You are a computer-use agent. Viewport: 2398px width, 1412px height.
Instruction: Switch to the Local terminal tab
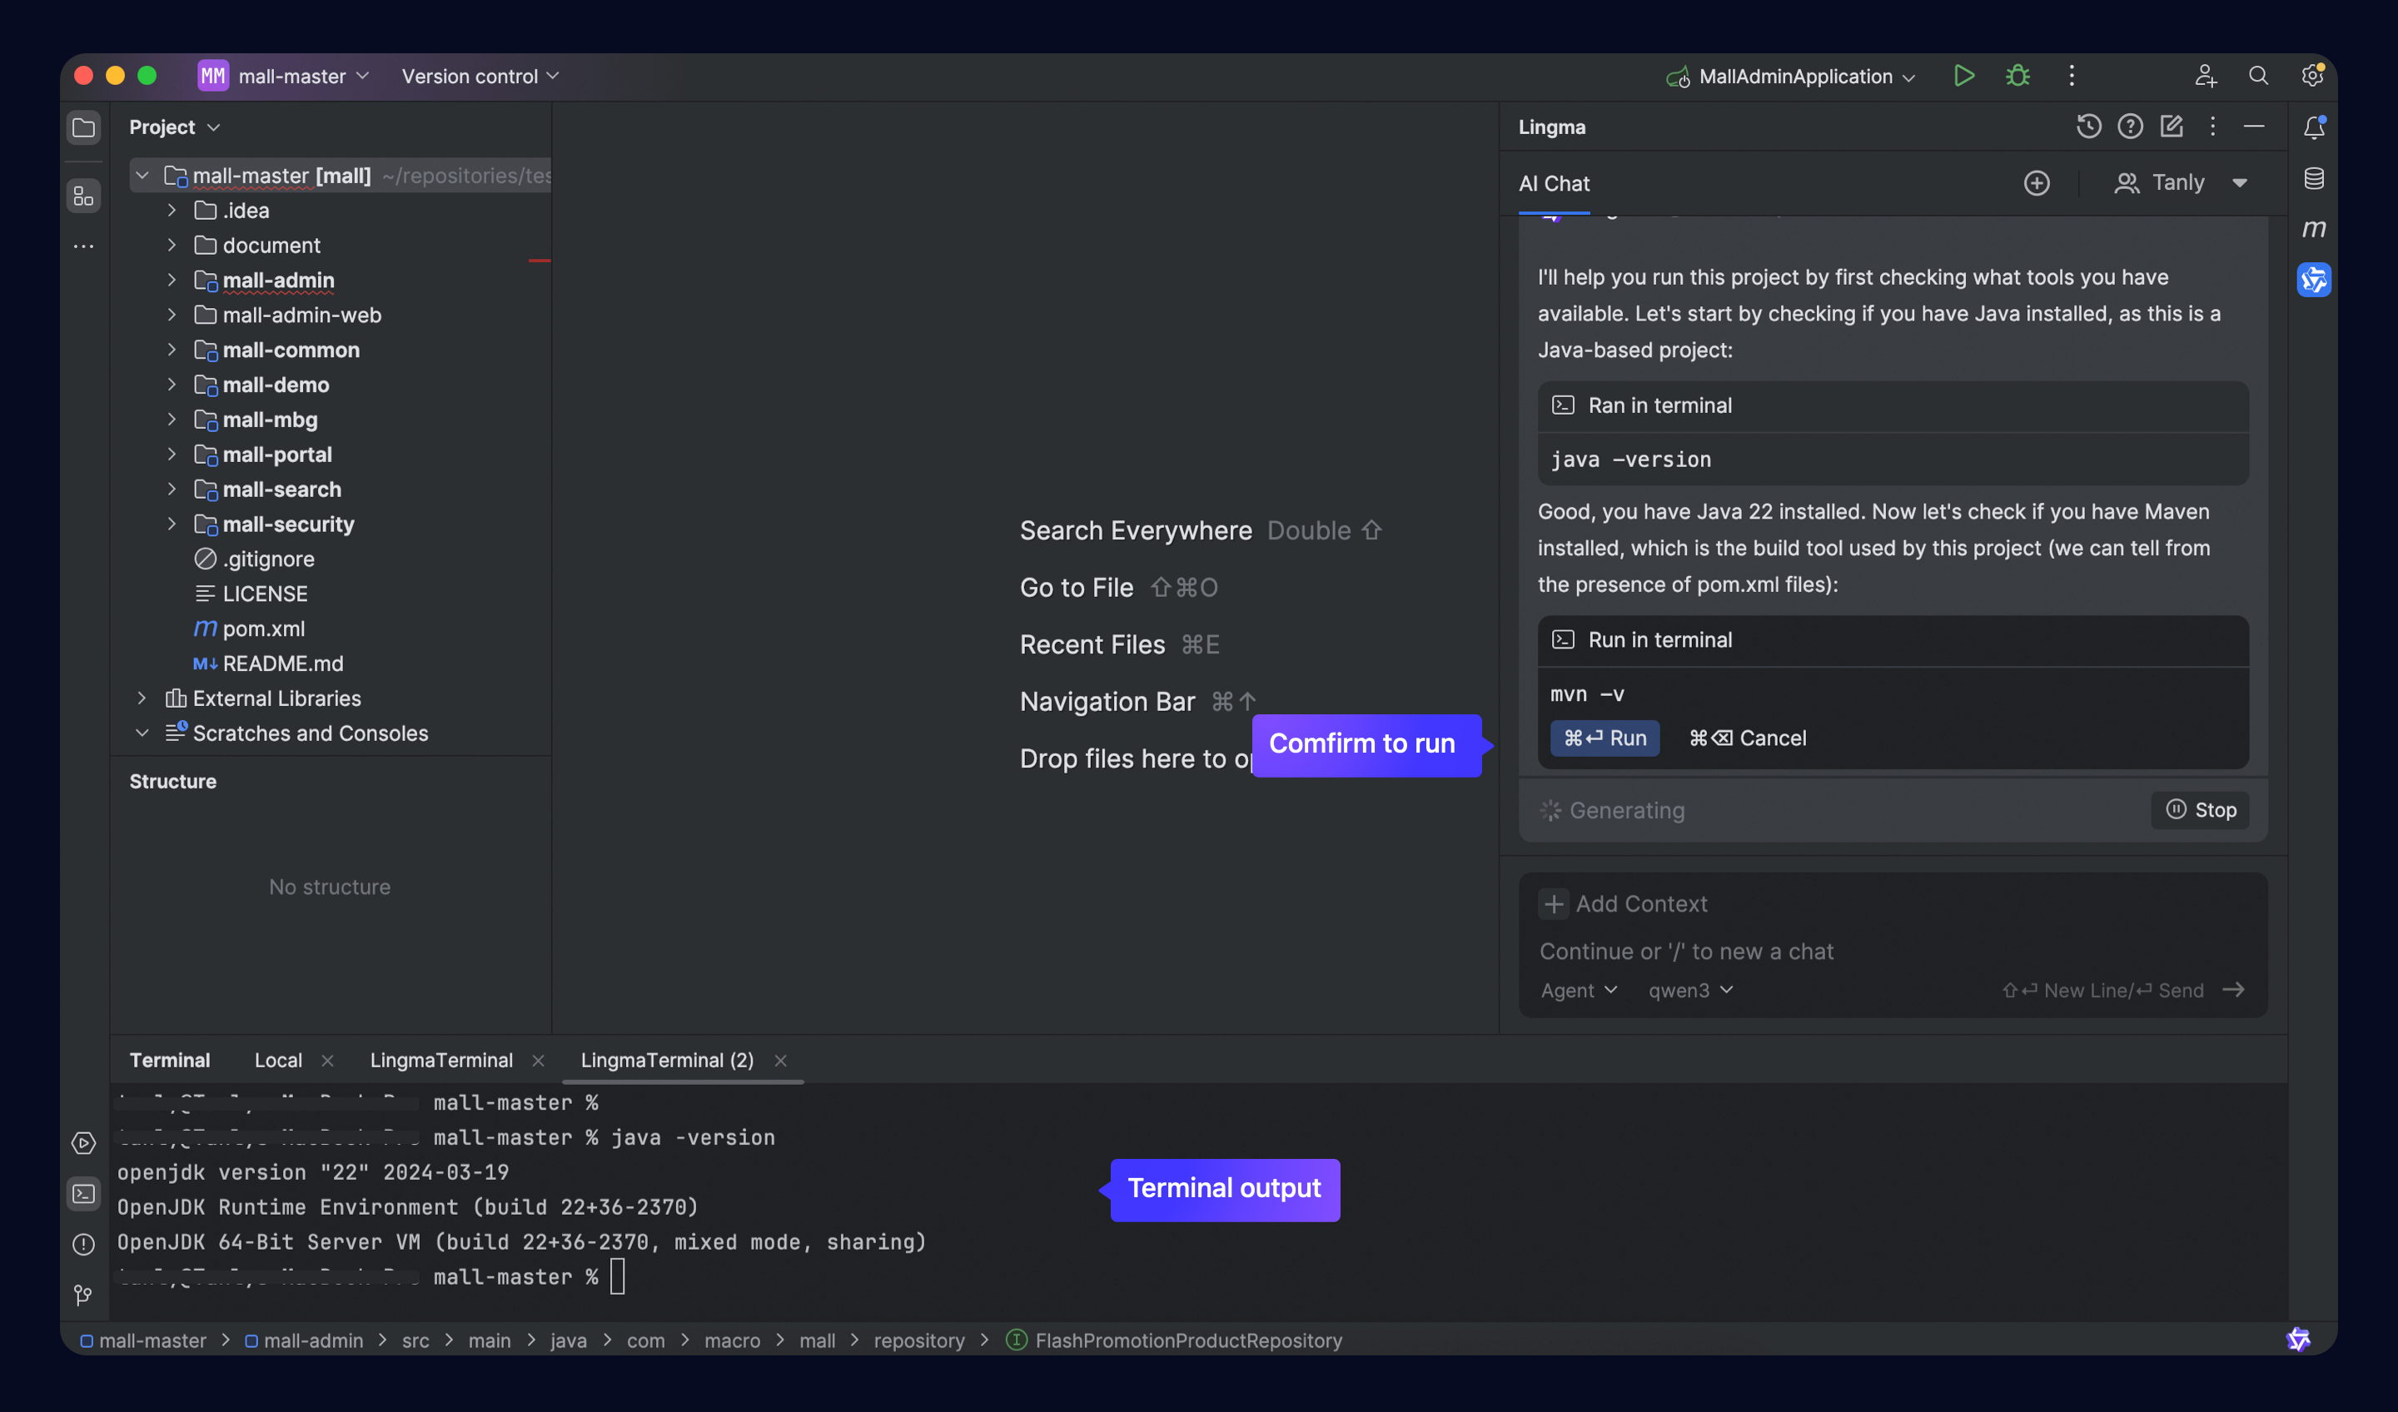pyautogui.click(x=278, y=1060)
